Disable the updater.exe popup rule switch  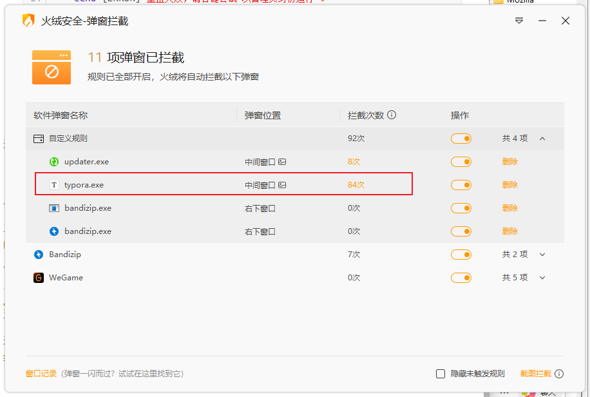[x=461, y=162]
